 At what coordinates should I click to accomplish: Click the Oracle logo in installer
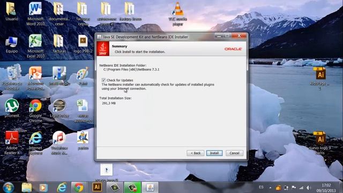(233, 49)
